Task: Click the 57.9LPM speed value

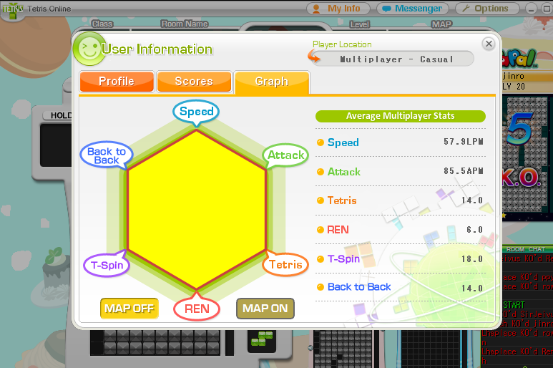Action: 464,142
